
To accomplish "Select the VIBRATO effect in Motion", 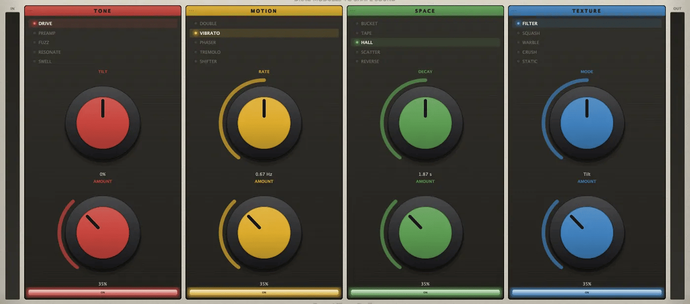I will pyautogui.click(x=264, y=33).
